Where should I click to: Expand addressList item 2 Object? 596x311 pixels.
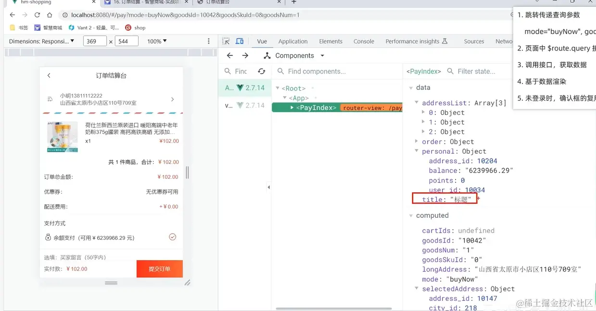424,132
